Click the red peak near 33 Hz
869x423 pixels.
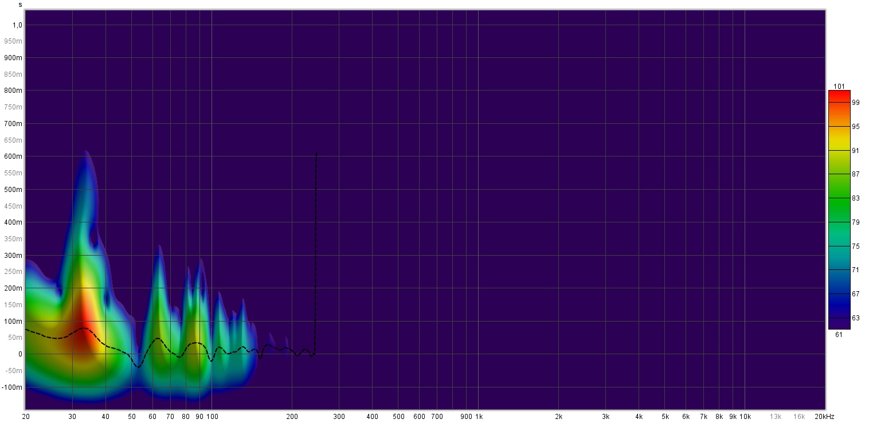point(84,327)
